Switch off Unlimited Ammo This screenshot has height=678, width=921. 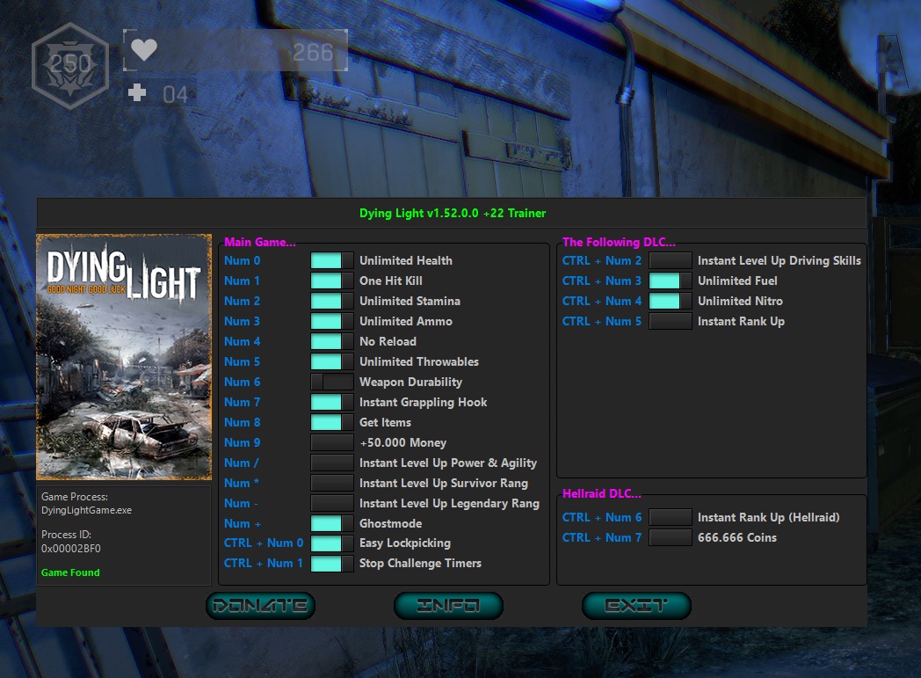click(332, 321)
